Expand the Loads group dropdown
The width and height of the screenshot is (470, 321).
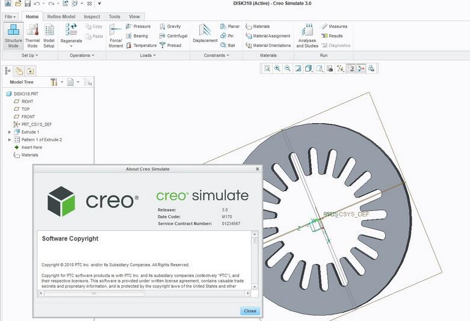148,55
